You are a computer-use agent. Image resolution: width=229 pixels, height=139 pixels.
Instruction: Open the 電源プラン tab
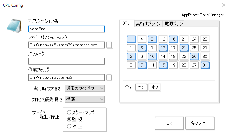pyautogui.click(x=173, y=24)
